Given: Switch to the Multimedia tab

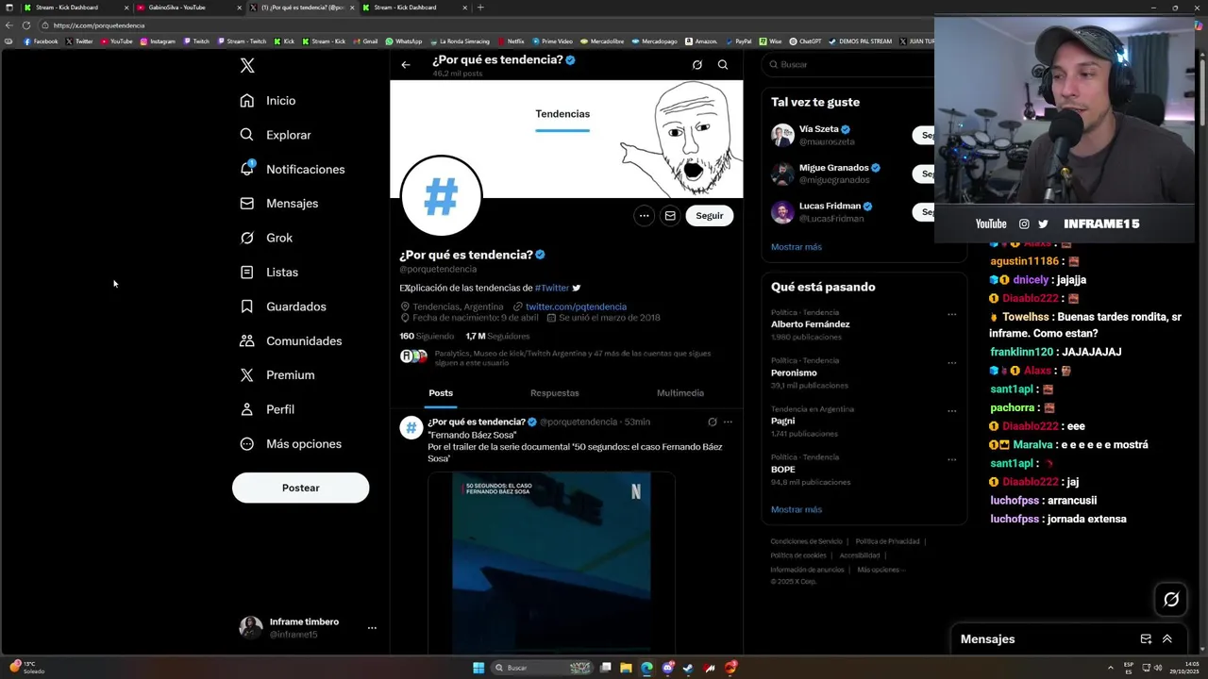Looking at the screenshot, I should (680, 393).
